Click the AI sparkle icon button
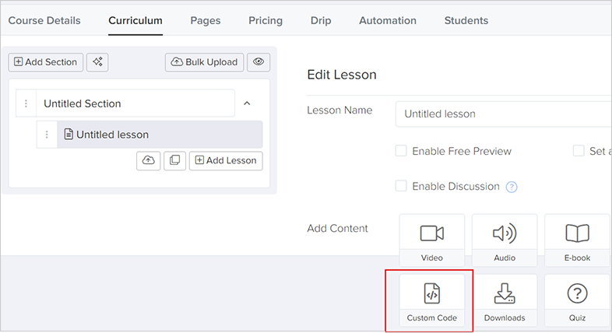This screenshot has height=333, width=612. tap(97, 62)
